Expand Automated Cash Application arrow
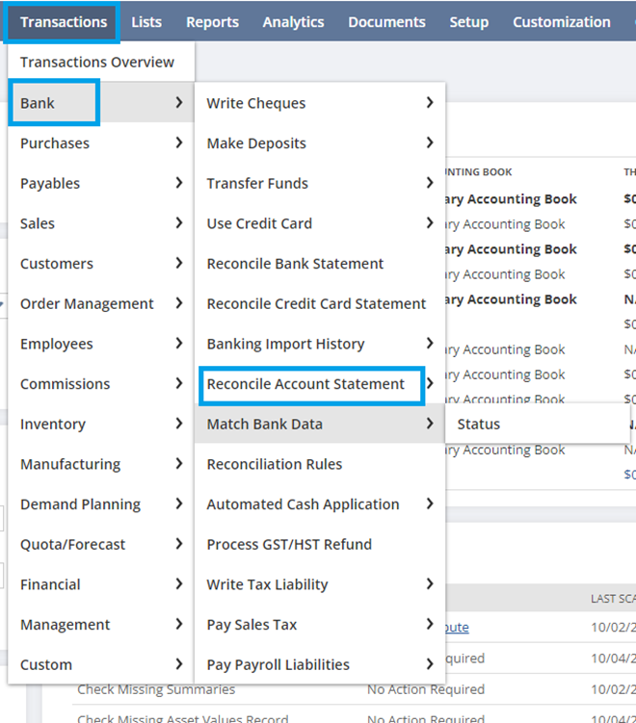Image resolution: width=636 pixels, height=723 pixels. (430, 504)
